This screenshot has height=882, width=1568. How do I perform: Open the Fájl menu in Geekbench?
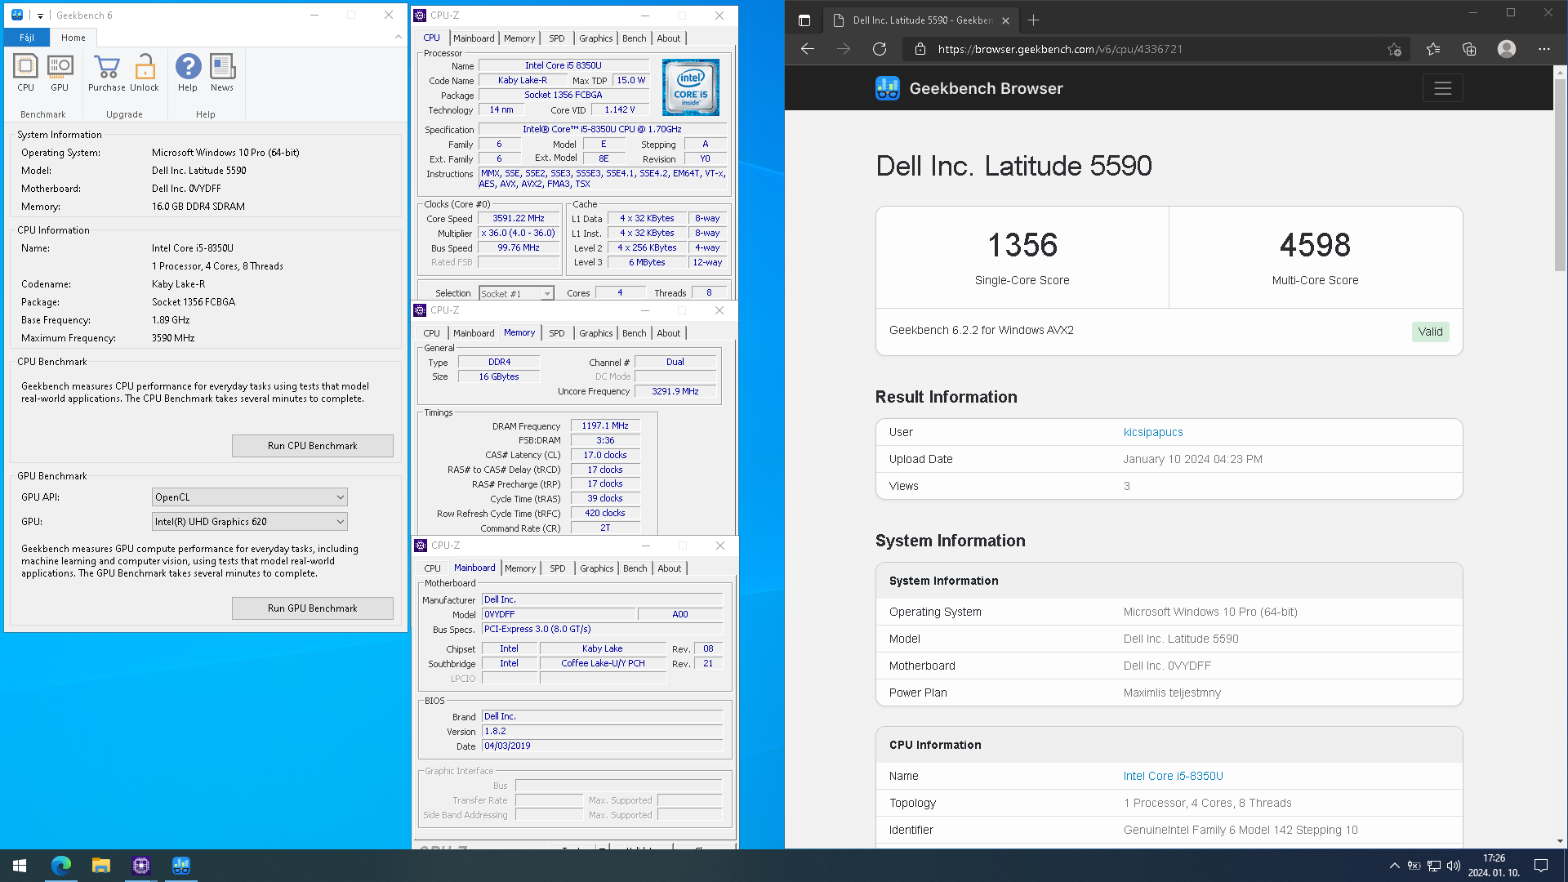click(27, 38)
